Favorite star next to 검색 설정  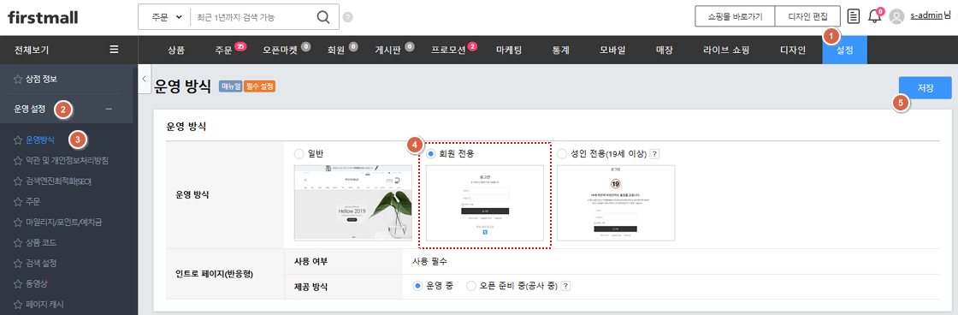pyautogui.click(x=18, y=263)
